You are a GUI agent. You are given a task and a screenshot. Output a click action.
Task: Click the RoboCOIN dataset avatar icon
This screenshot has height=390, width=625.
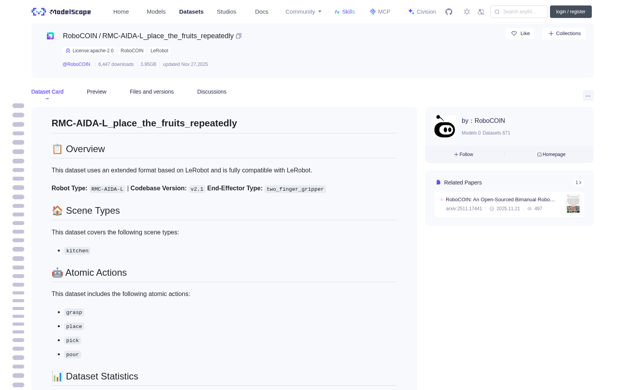pos(50,36)
